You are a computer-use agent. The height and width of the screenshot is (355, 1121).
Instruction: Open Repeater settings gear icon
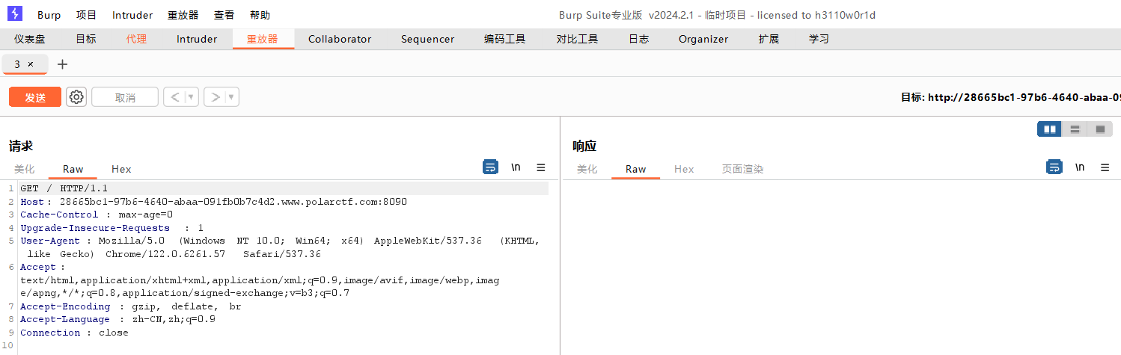[76, 97]
